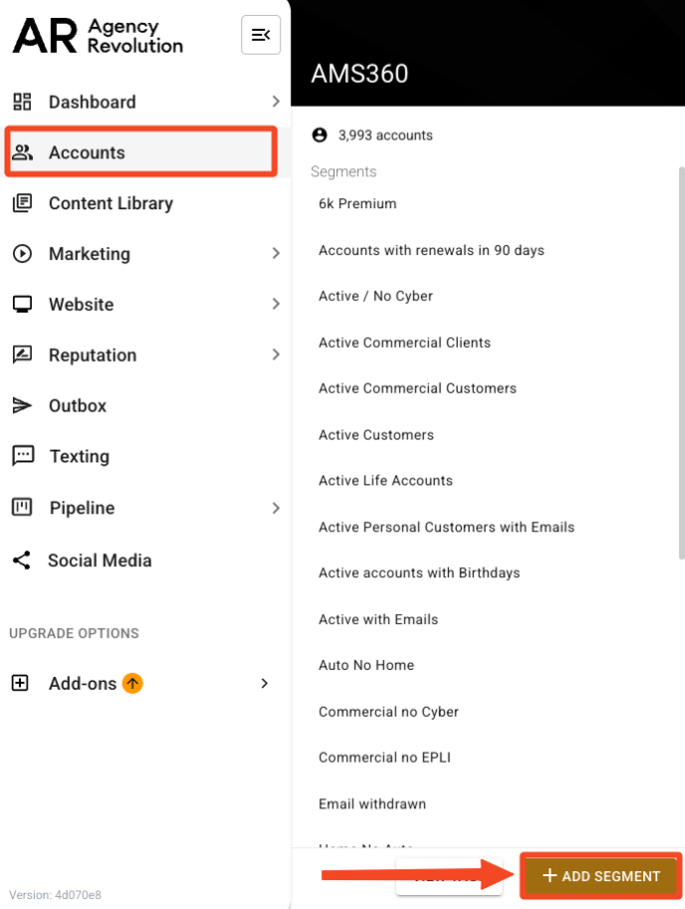Open the Outbox page
Viewport: 685px width, 909px height.
[145, 405]
